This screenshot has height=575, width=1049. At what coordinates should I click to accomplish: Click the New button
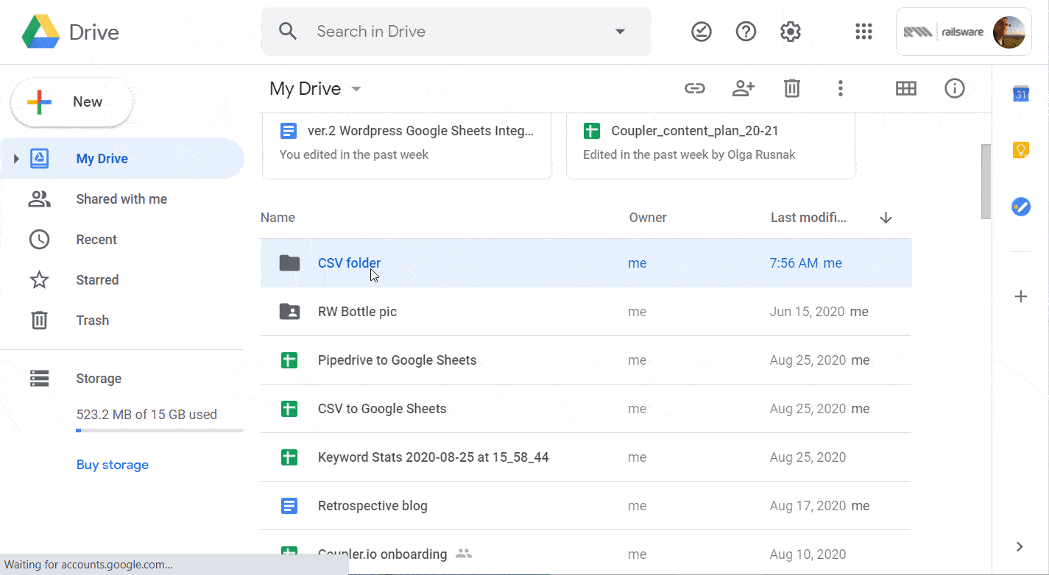coord(71,102)
